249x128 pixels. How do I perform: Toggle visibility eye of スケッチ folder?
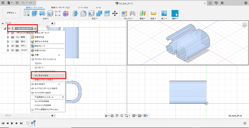coord(13,50)
